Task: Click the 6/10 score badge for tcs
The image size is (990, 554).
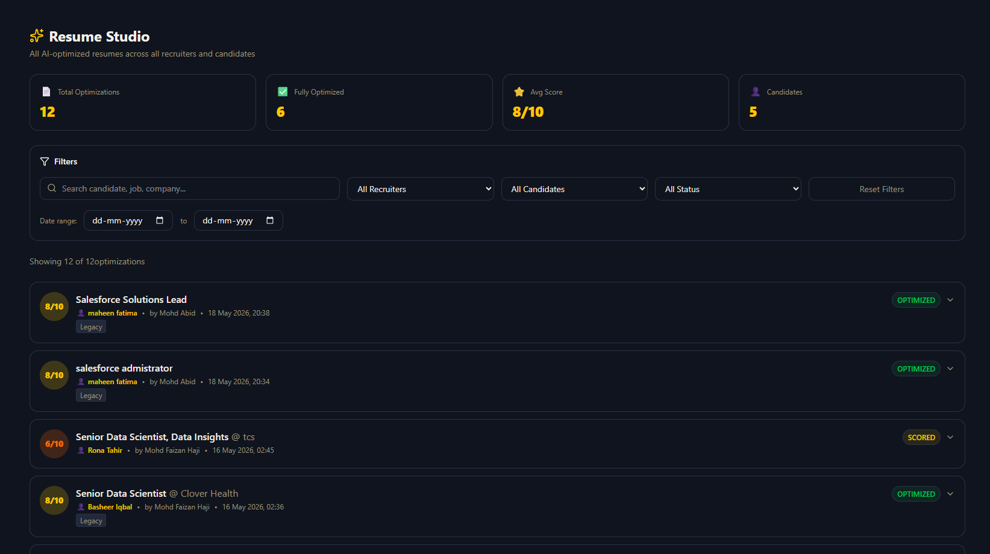Action: click(54, 444)
